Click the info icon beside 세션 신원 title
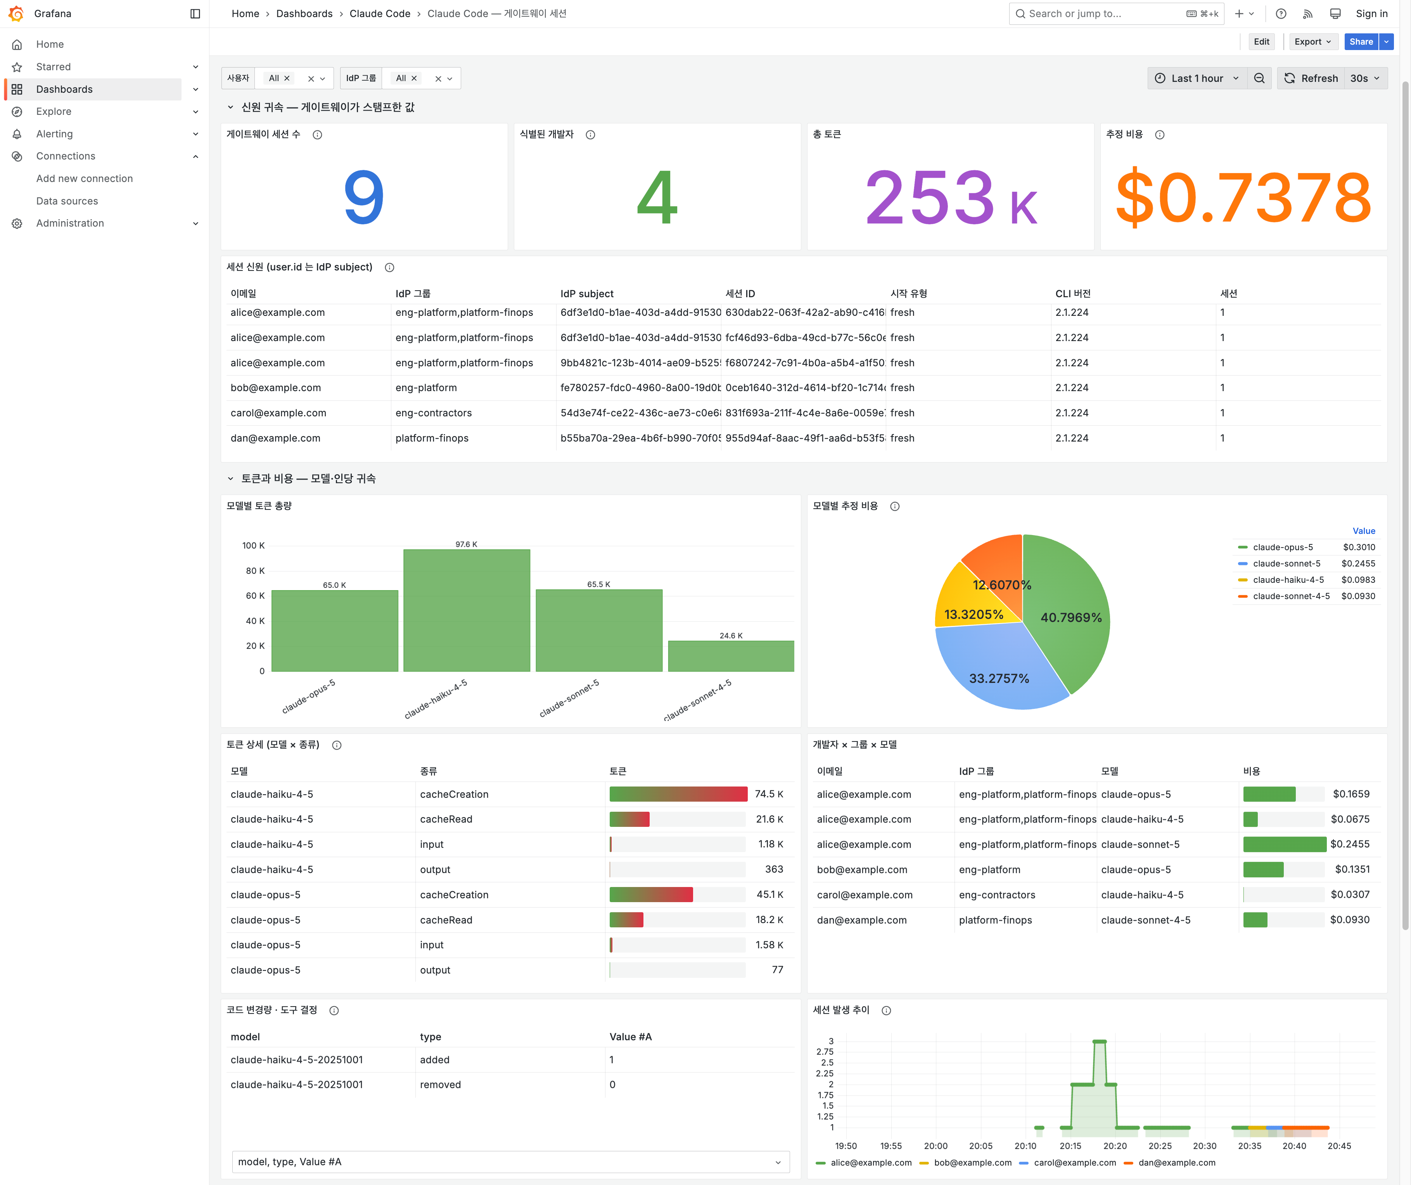Screen dimensions: 1411x1185 tap(389, 267)
